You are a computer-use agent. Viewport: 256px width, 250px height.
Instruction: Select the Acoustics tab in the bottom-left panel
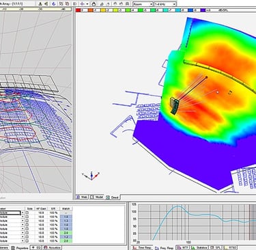pos(52,247)
